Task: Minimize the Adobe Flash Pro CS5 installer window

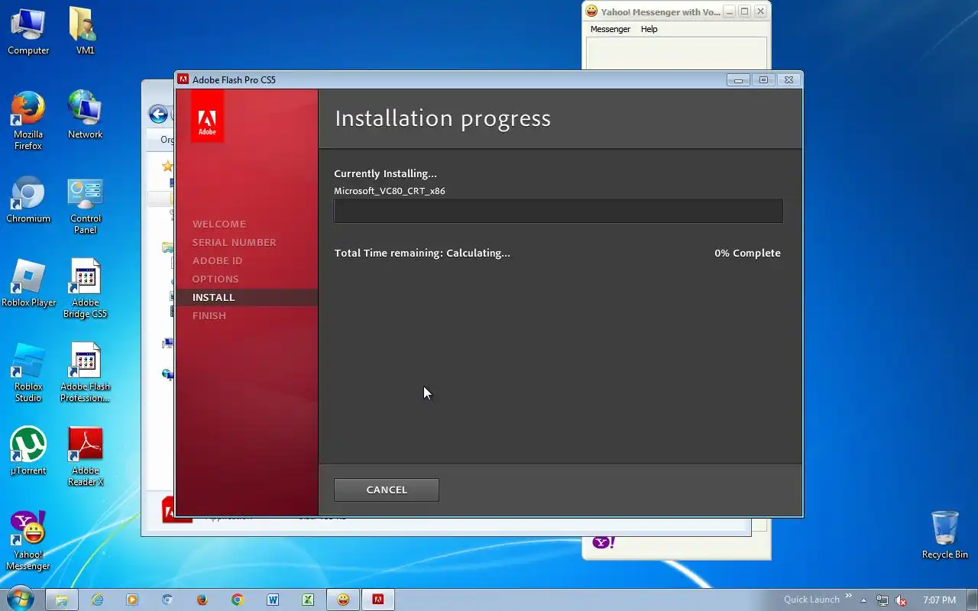Action: tap(738, 79)
